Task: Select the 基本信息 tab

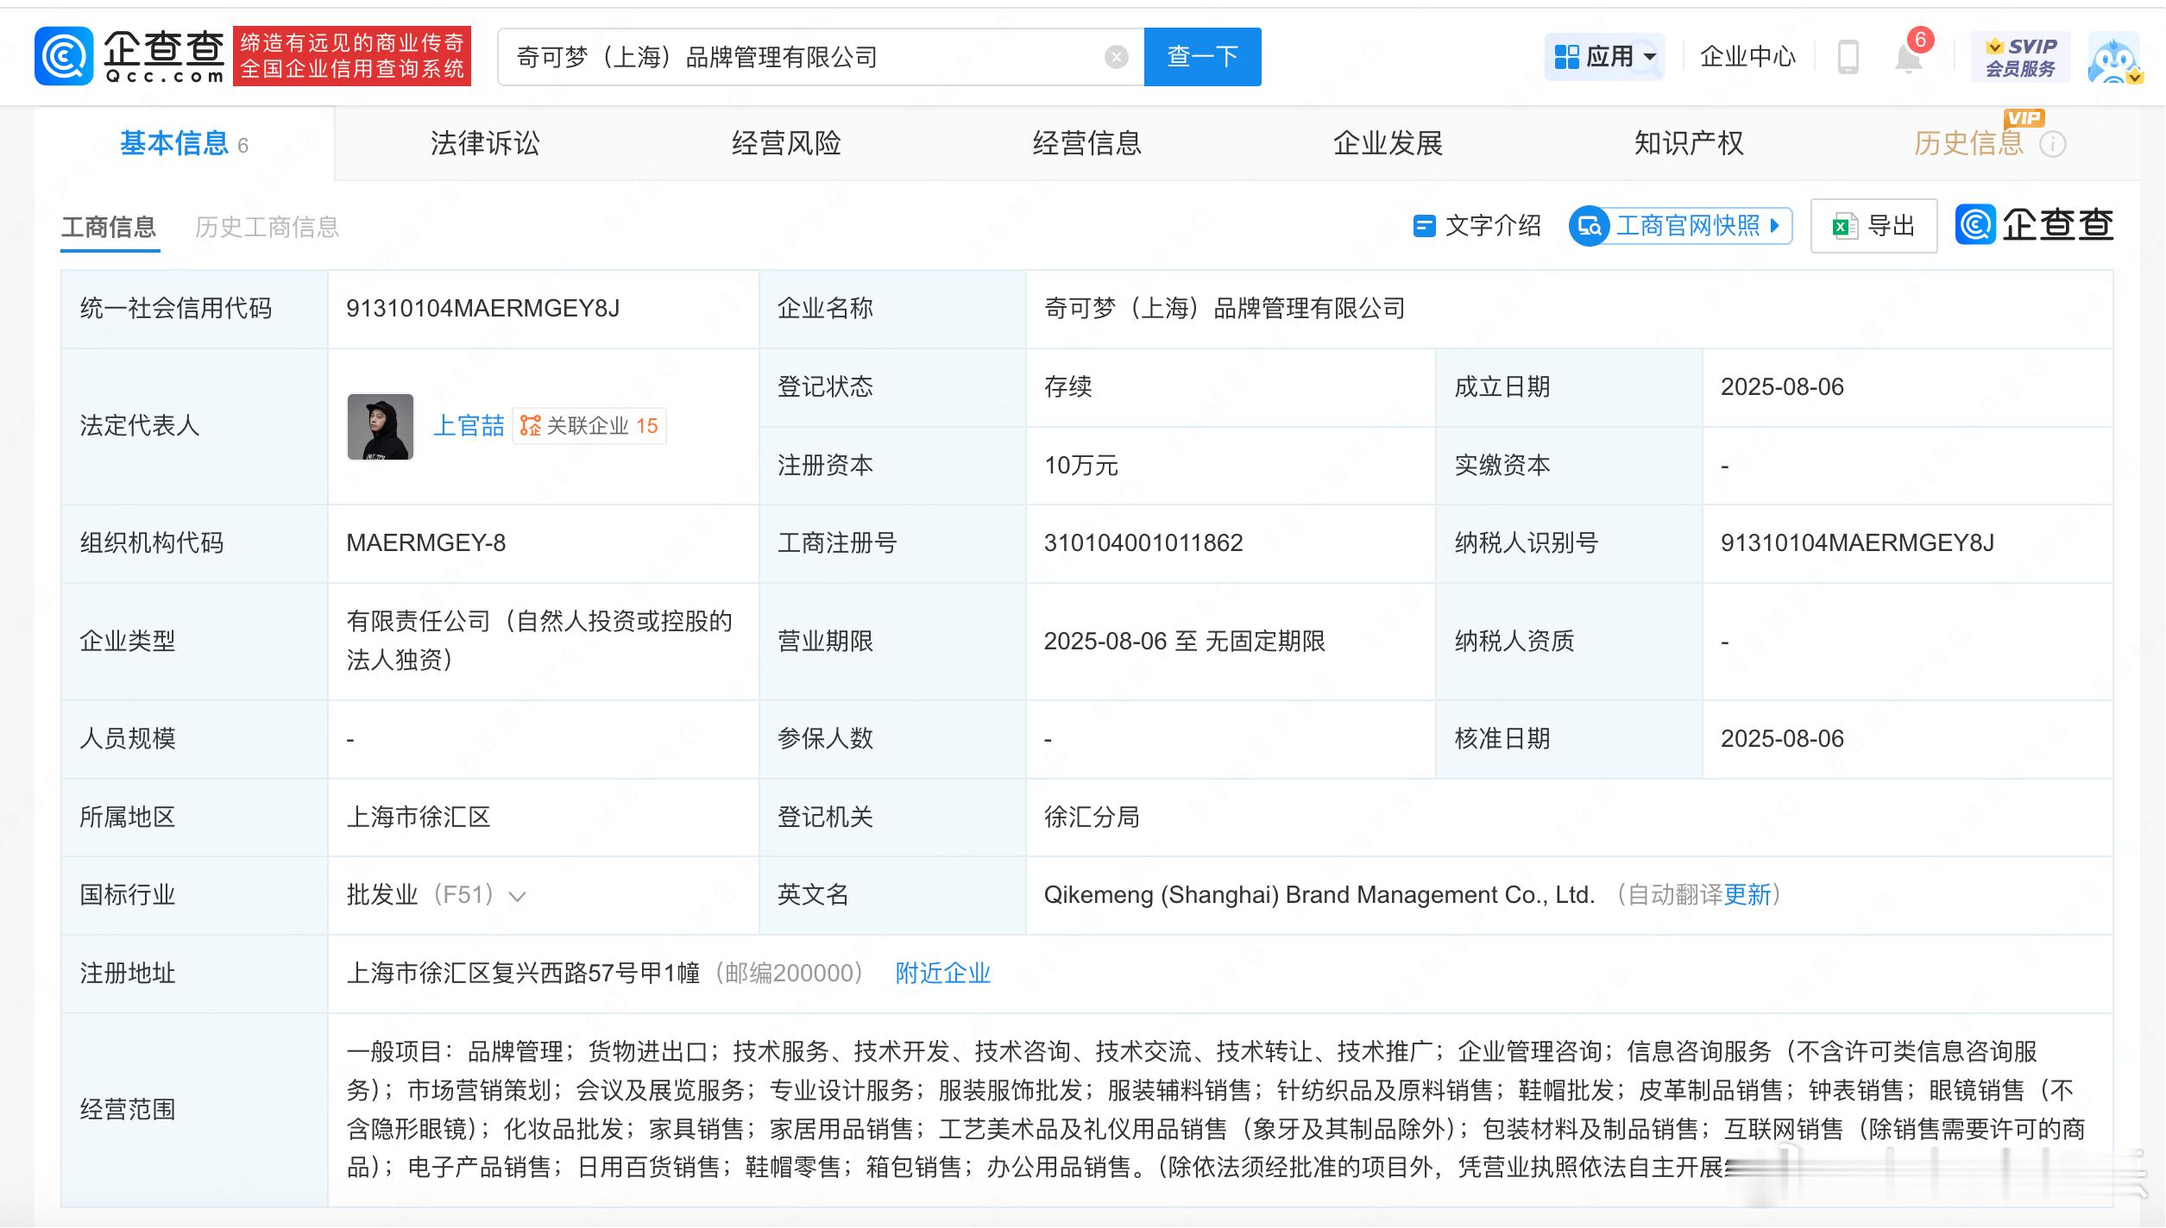Action: click(x=184, y=143)
